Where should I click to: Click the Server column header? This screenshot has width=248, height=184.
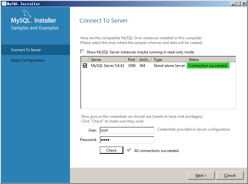(x=107, y=59)
